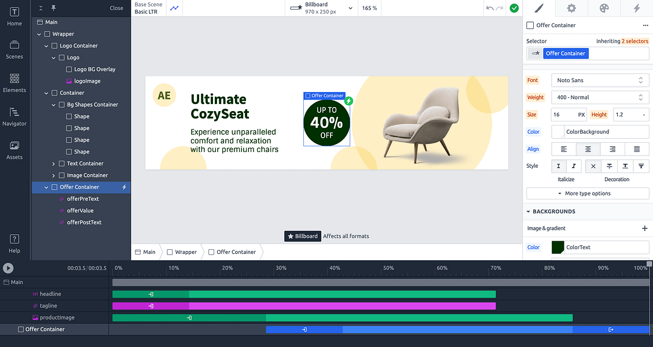This screenshot has height=347, width=653.
Task: Open the Elements panel
Action: tap(14, 83)
